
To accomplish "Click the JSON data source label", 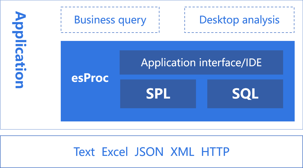I will (x=149, y=152).
